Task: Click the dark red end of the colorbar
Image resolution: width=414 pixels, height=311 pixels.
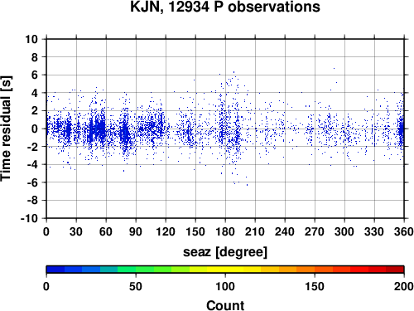Action: 395,270
